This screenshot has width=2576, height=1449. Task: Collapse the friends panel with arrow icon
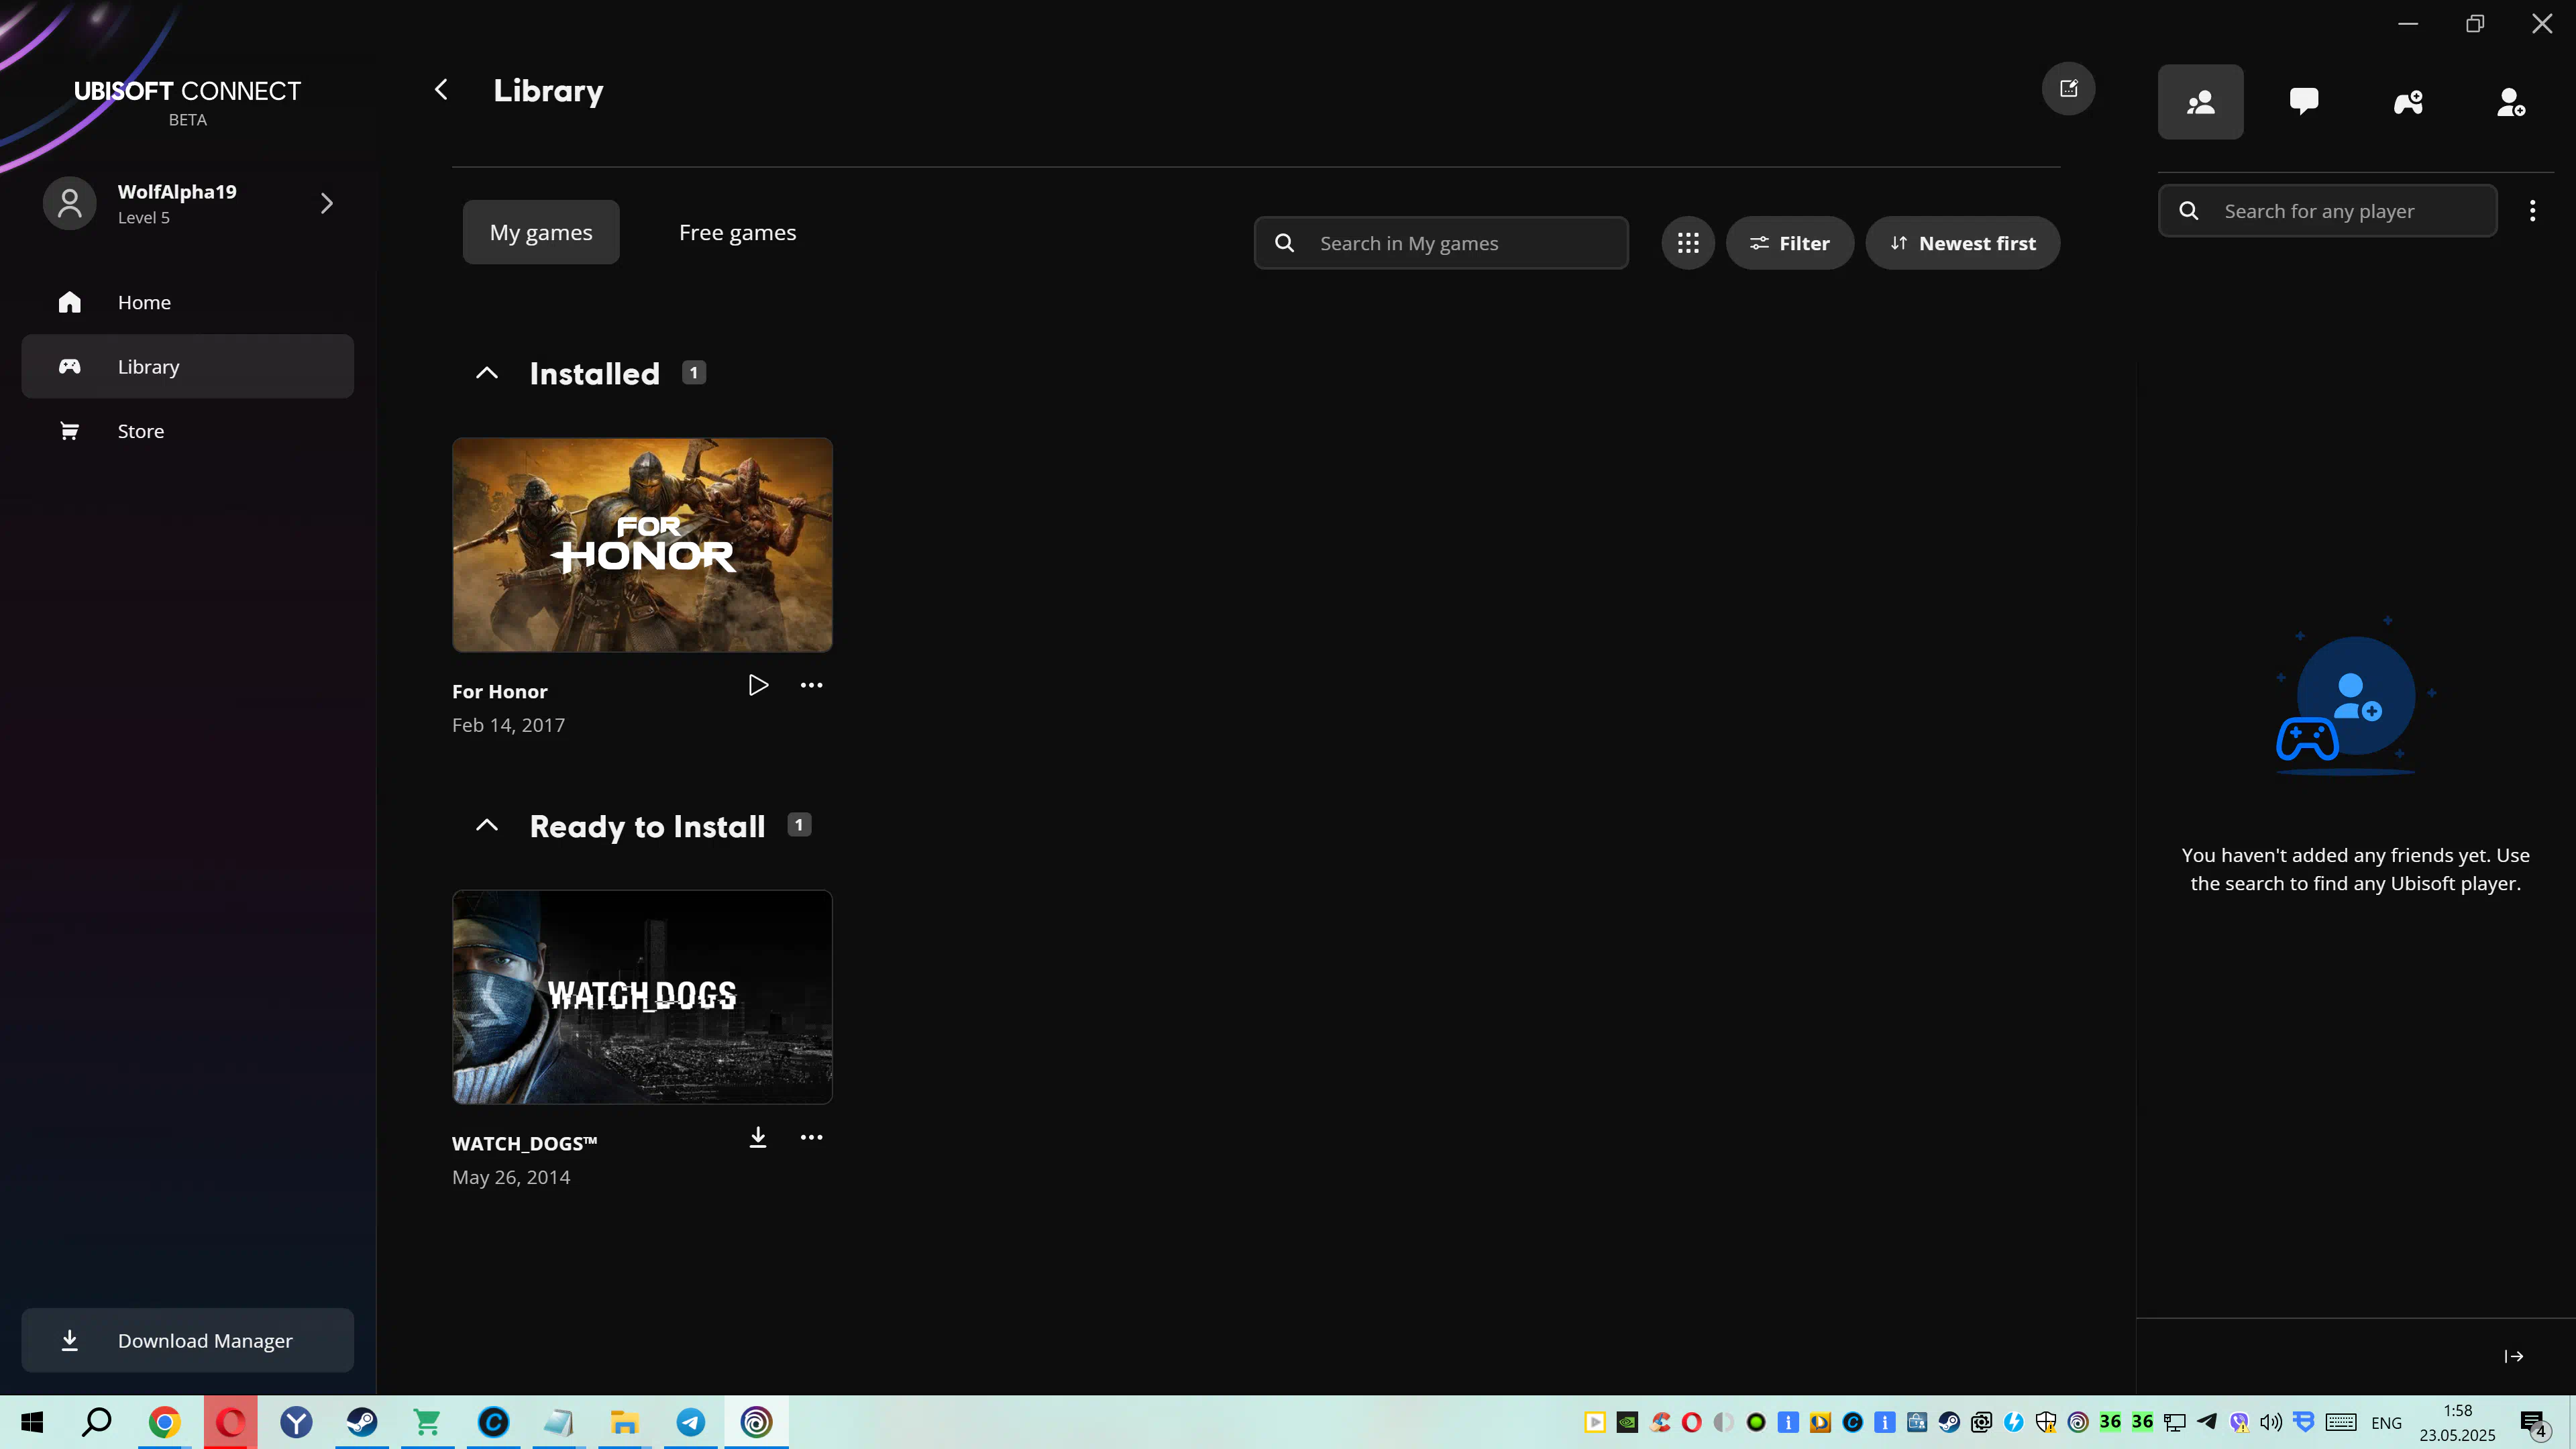click(x=2513, y=1356)
